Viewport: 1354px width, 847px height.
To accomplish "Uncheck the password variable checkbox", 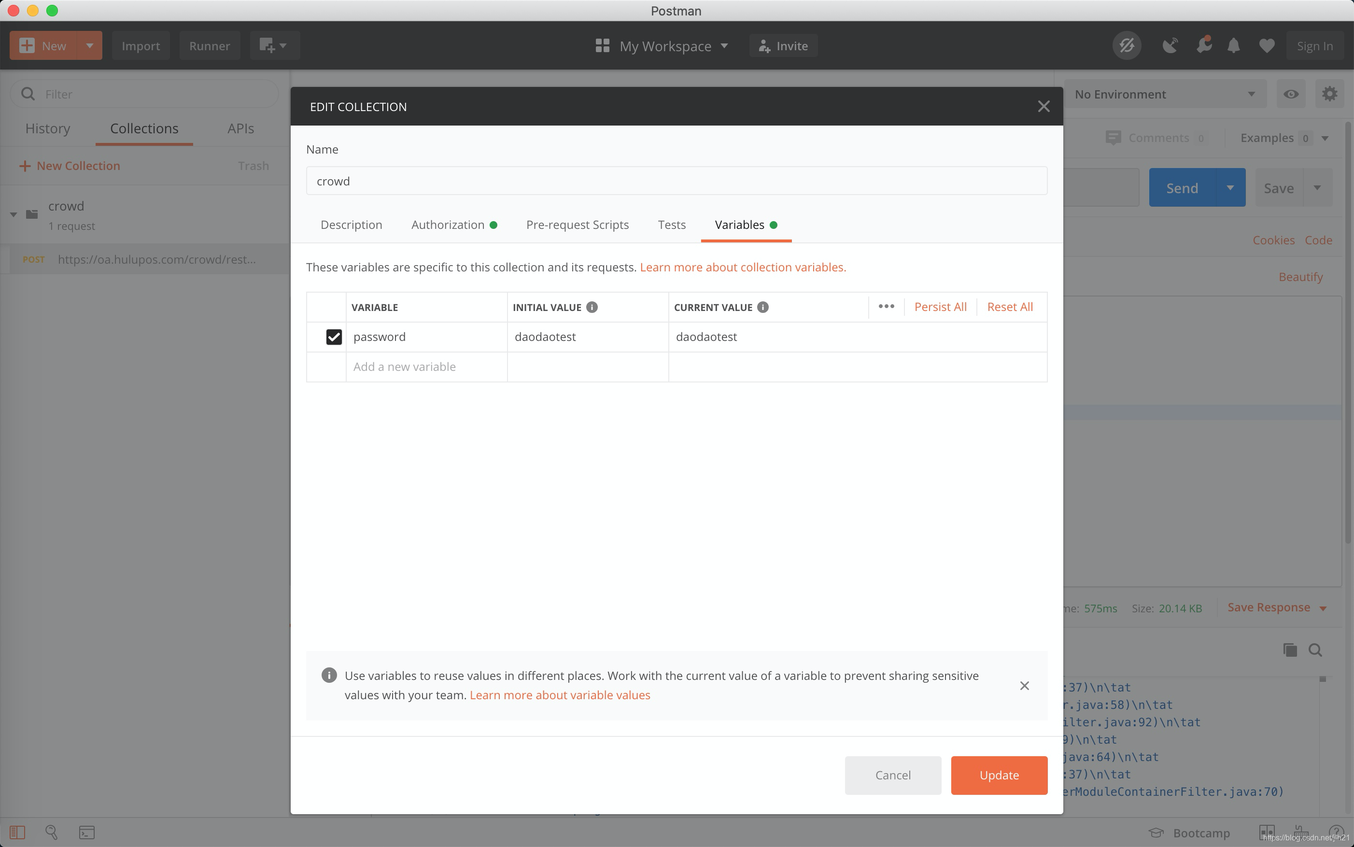I will (x=334, y=337).
